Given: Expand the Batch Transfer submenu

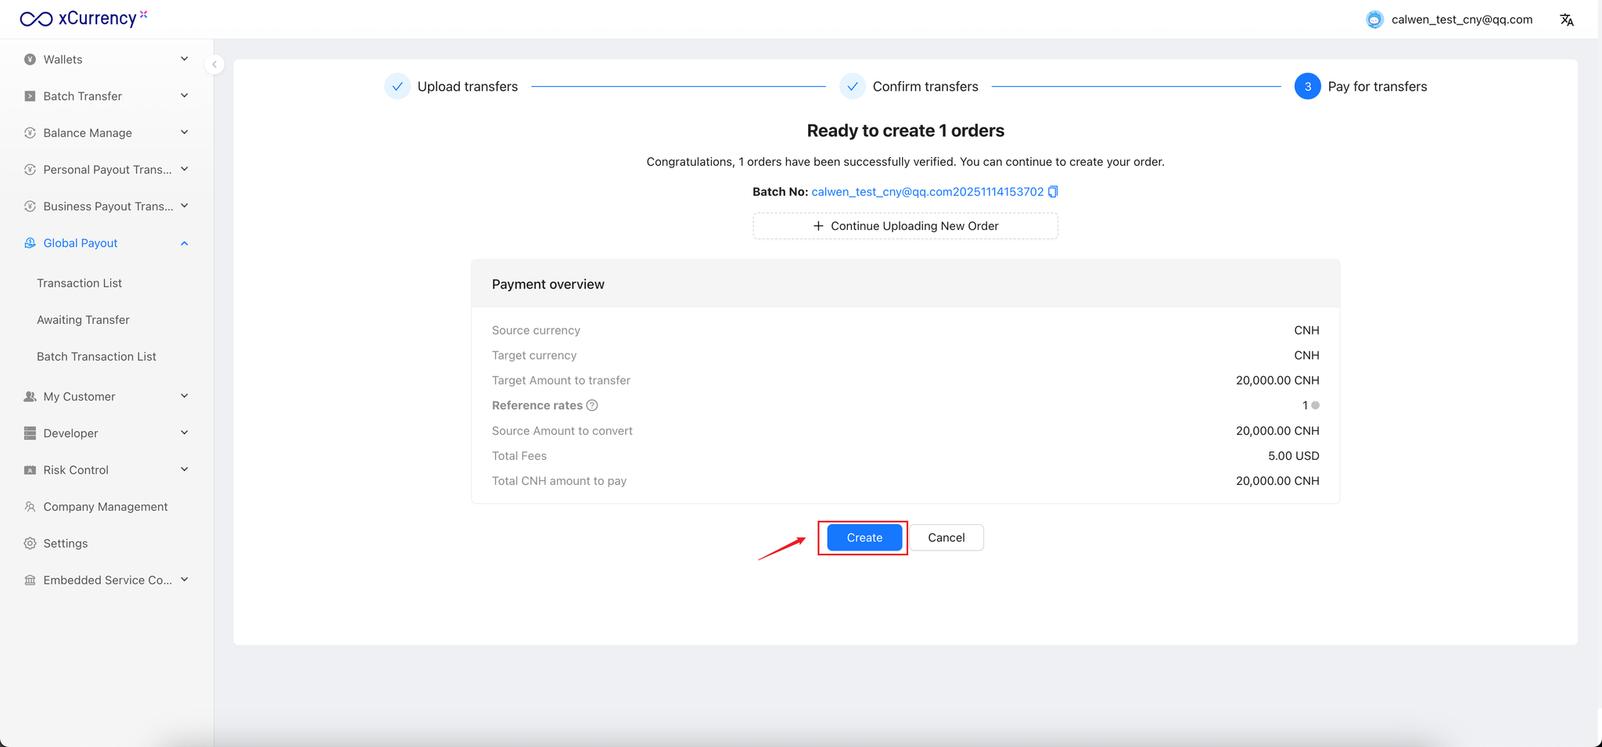Looking at the screenshot, I should tap(185, 95).
